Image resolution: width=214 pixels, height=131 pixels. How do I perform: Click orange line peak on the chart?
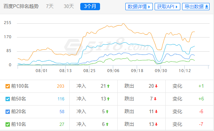pos(123,24)
